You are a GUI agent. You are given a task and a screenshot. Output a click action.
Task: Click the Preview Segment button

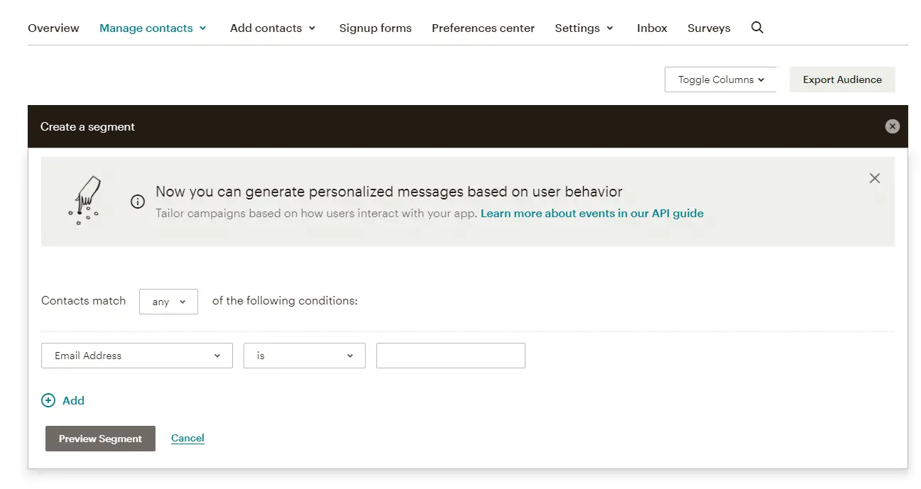tap(100, 439)
